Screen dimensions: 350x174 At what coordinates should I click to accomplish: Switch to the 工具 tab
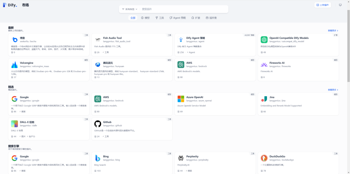pos(159,18)
